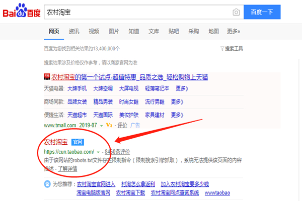Click 评价 link in the Tmall ad
This screenshot has height=201, width=302.
point(122,126)
